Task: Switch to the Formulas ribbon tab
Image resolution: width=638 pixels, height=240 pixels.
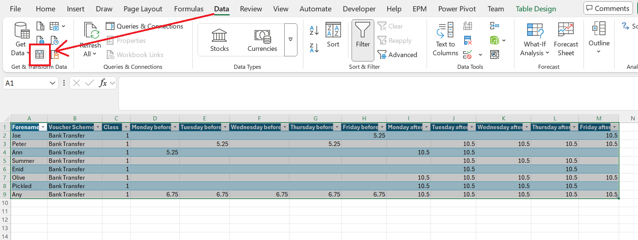Action: pos(189,9)
